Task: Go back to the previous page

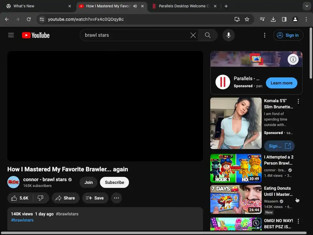Action: click(7, 19)
